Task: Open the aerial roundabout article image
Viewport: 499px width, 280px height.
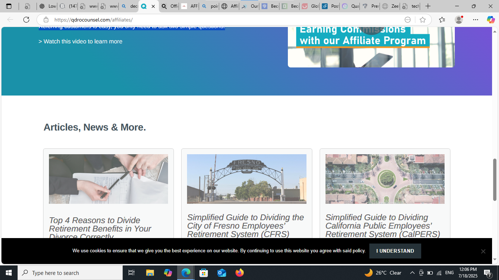Action: (x=385, y=179)
